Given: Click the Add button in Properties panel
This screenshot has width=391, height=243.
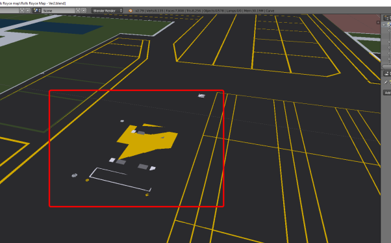Looking at the screenshot, I should coord(387,93).
